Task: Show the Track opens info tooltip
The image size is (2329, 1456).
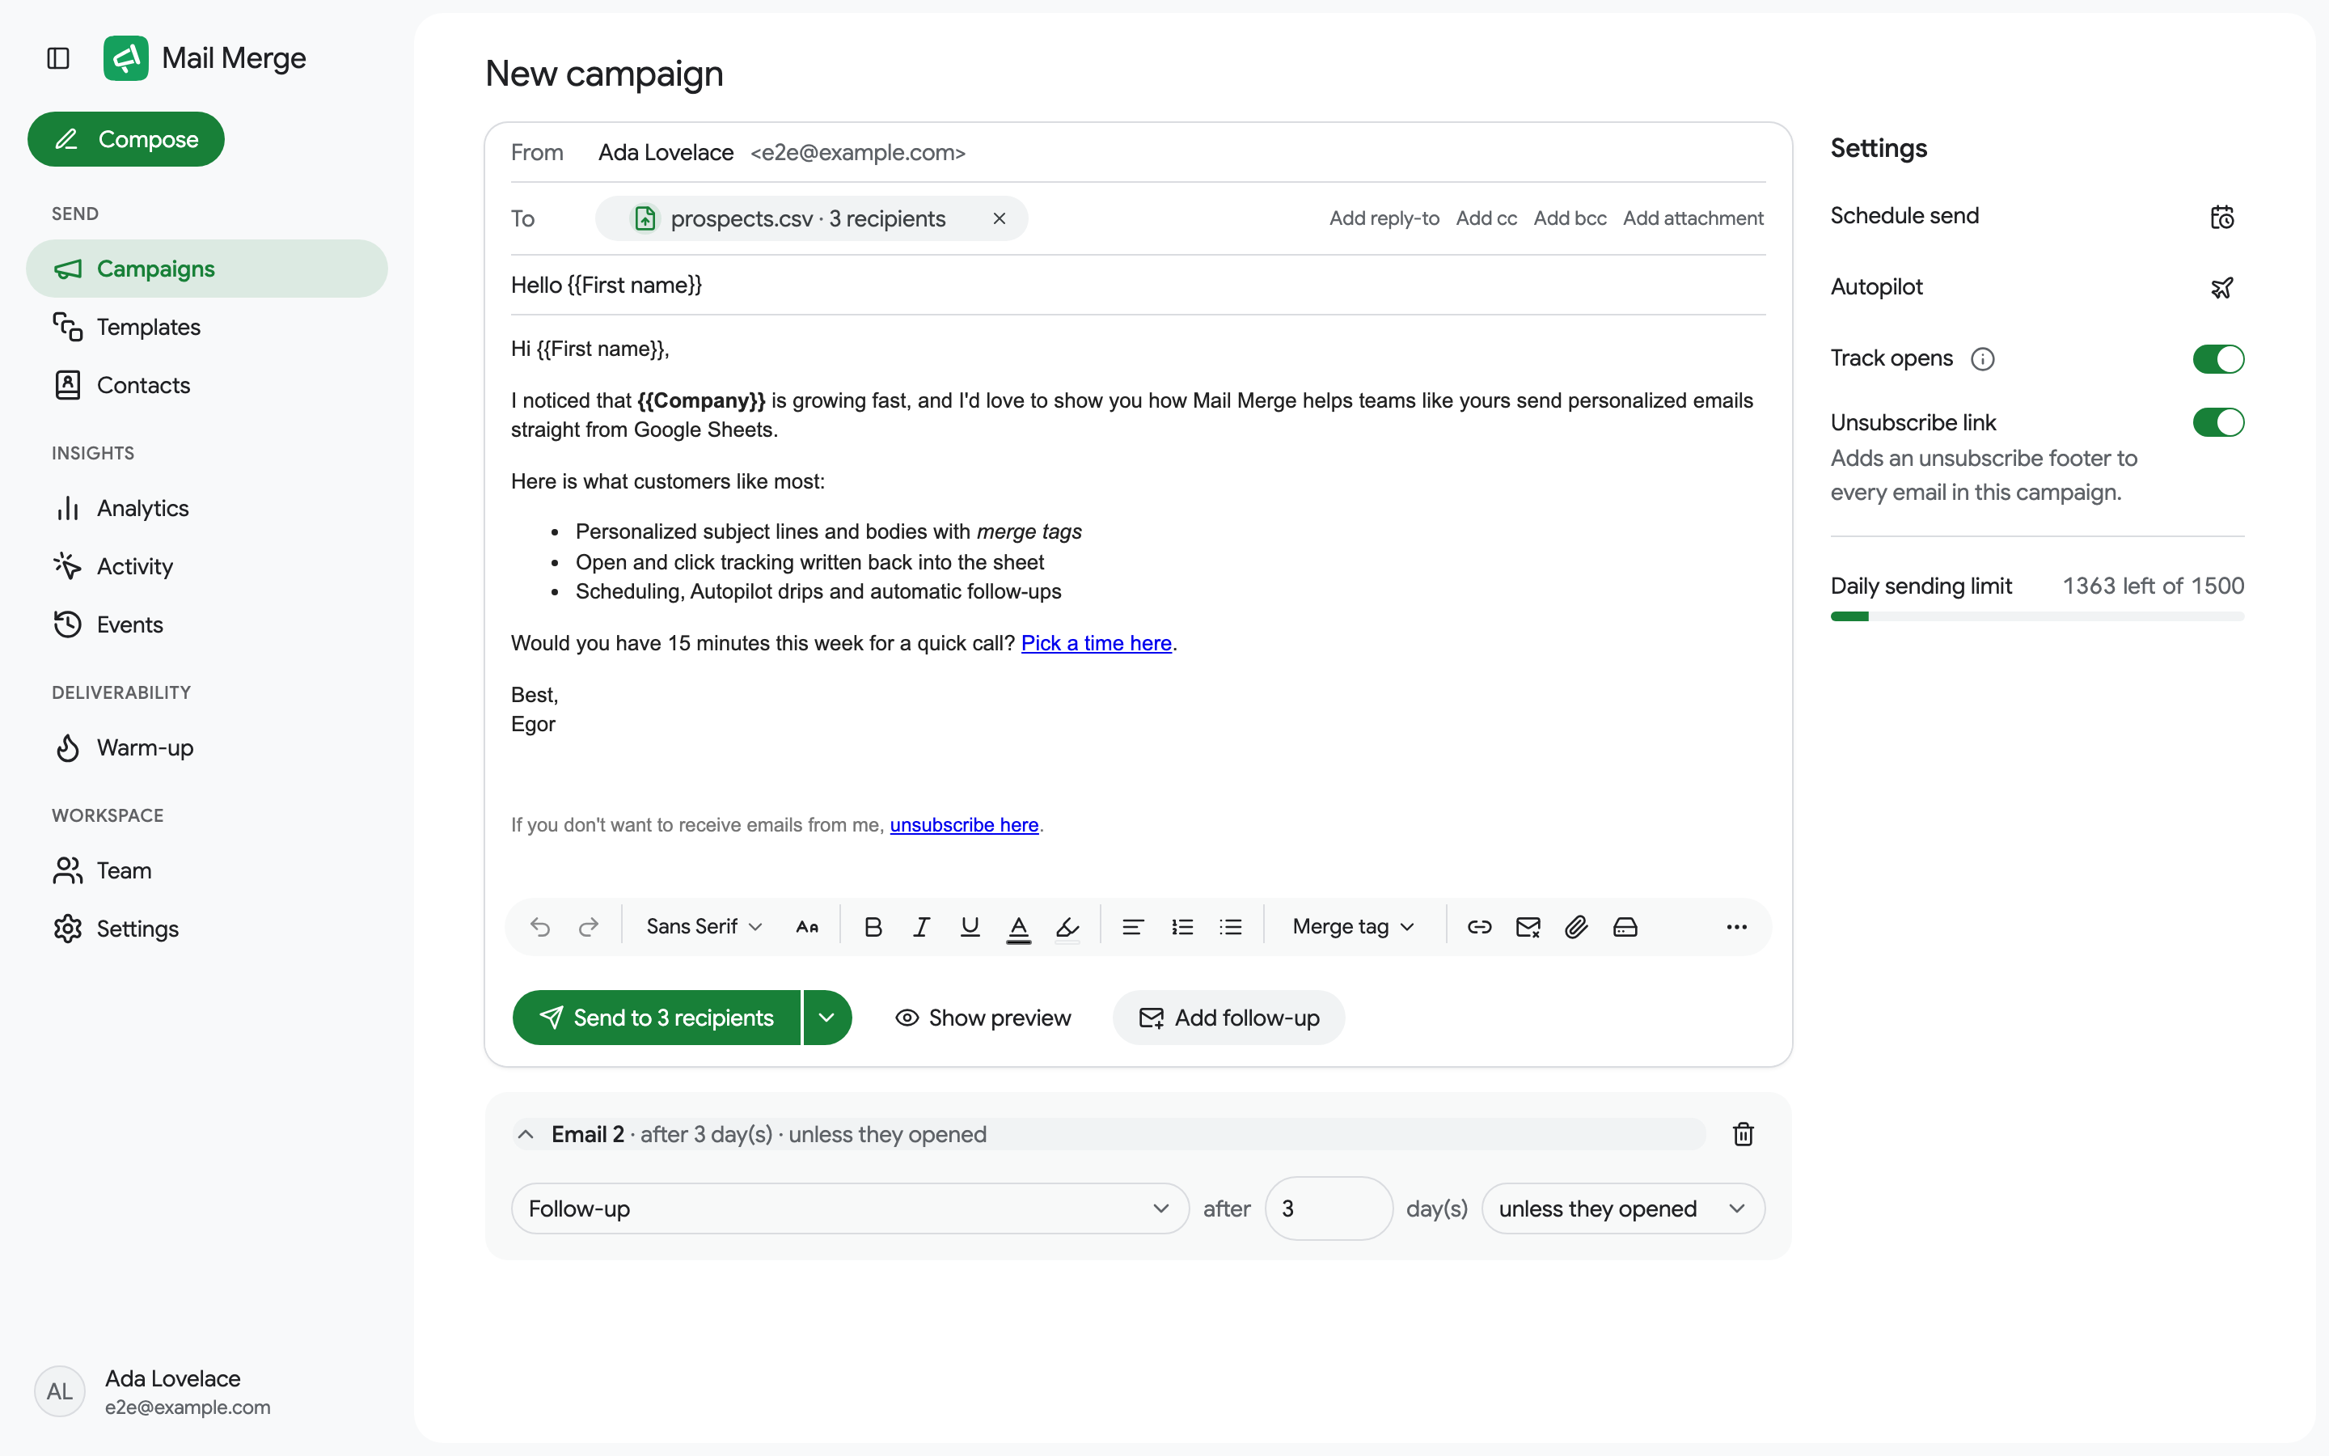Action: click(x=1983, y=359)
